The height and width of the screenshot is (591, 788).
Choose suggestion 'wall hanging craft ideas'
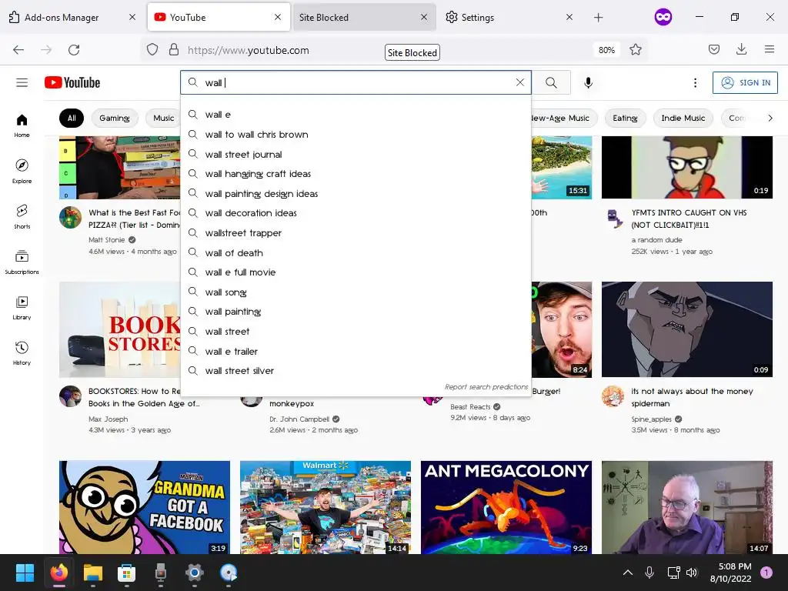356,174
